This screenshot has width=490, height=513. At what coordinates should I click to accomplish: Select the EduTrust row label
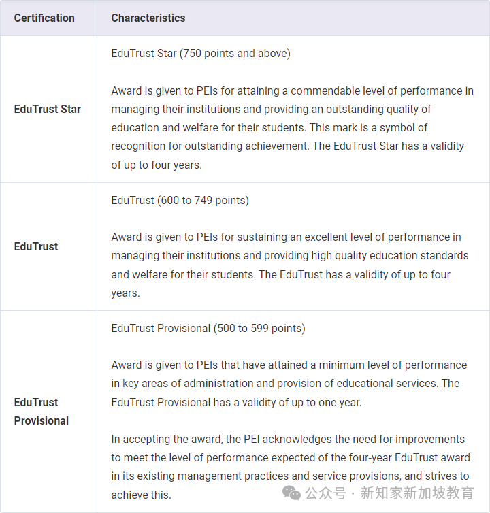click(x=36, y=246)
